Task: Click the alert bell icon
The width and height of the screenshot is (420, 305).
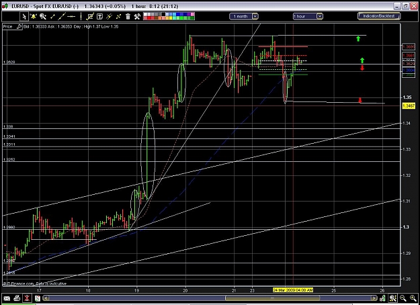Action: [x=34, y=16]
